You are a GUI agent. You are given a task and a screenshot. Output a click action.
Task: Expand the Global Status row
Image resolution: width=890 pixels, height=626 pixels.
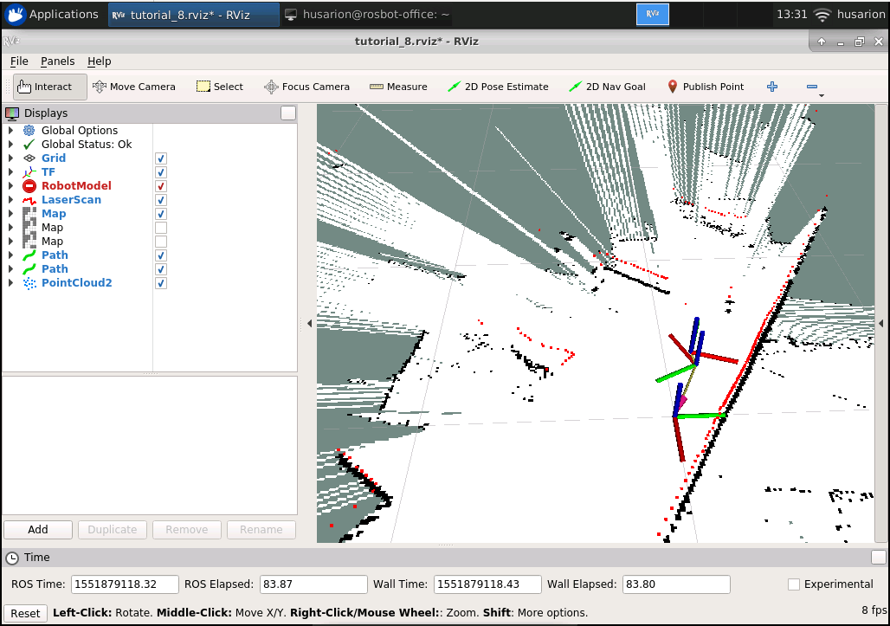click(x=10, y=144)
